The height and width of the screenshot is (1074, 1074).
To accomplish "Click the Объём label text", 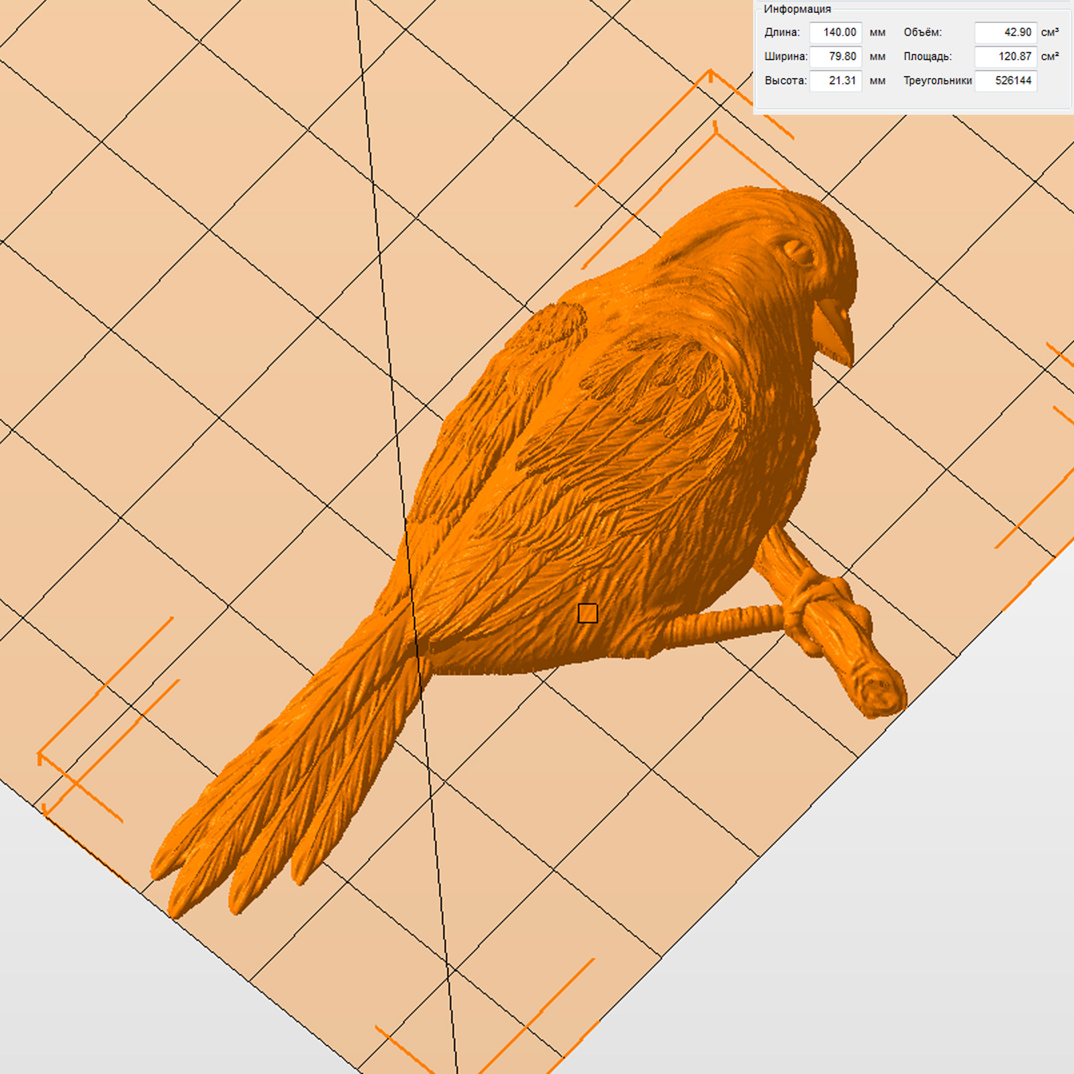I will [x=922, y=32].
